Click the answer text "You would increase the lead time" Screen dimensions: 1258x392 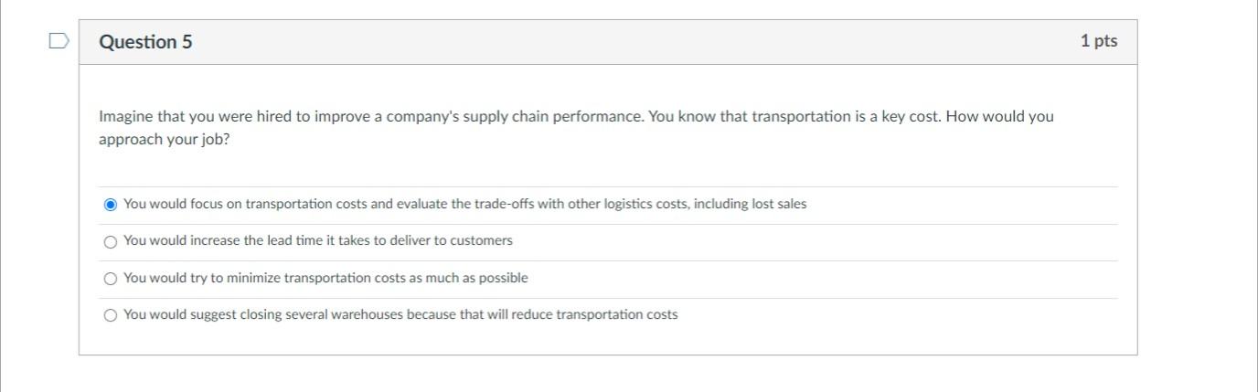pyautogui.click(x=317, y=240)
